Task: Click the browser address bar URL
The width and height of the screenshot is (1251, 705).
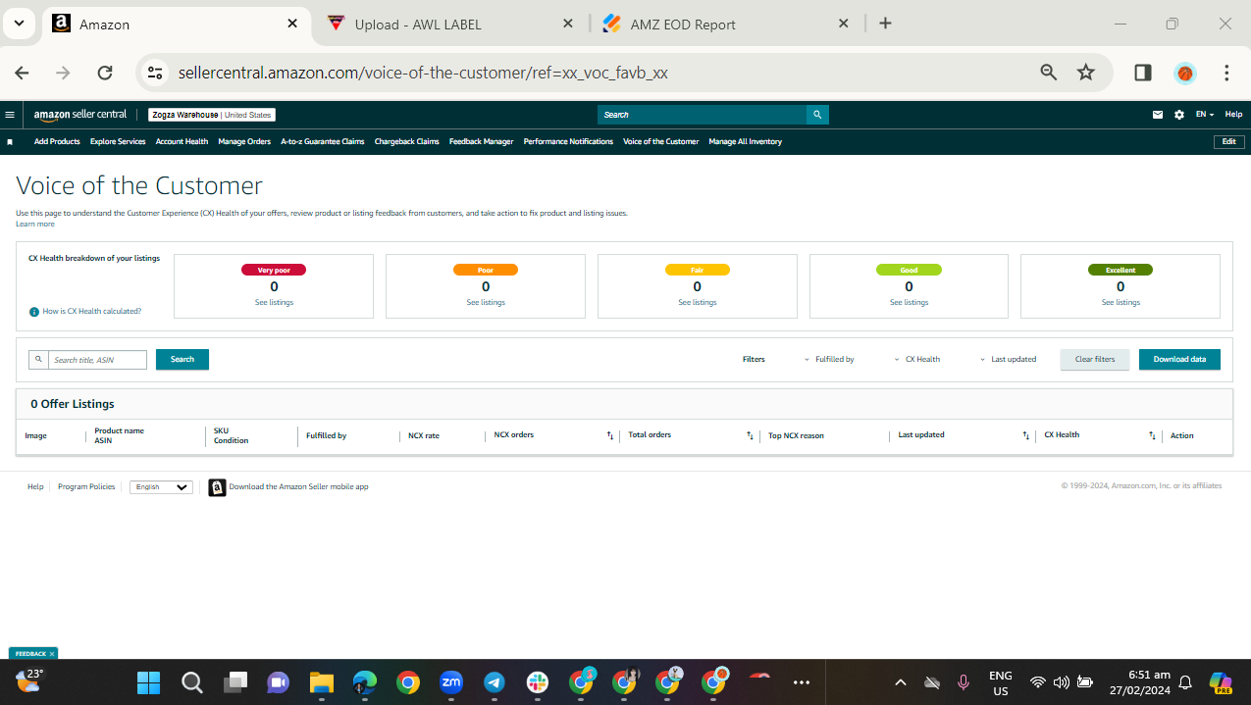Action: [x=423, y=73]
